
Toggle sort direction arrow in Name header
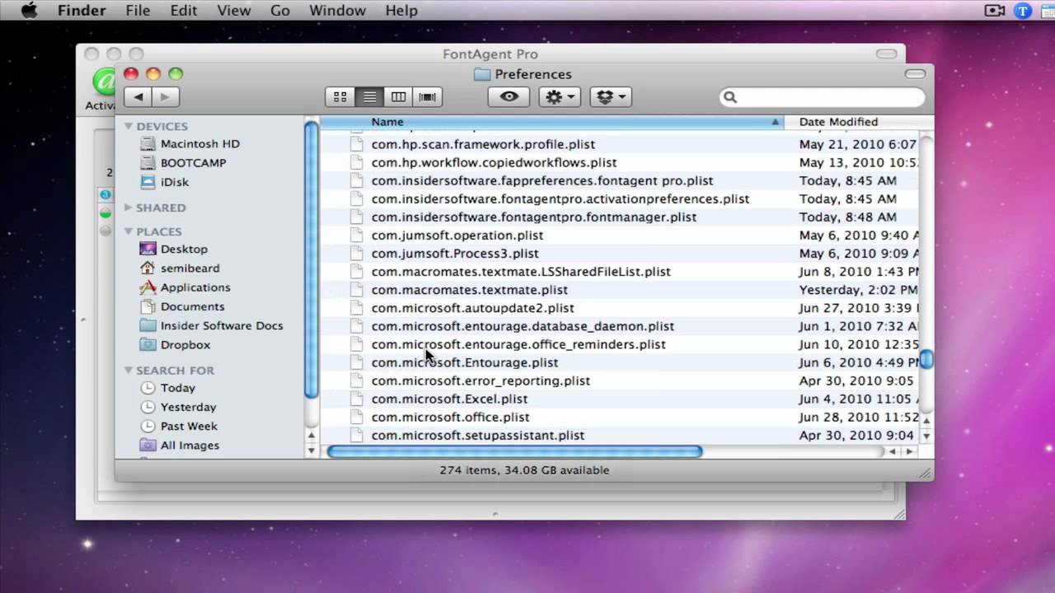point(775,122)
